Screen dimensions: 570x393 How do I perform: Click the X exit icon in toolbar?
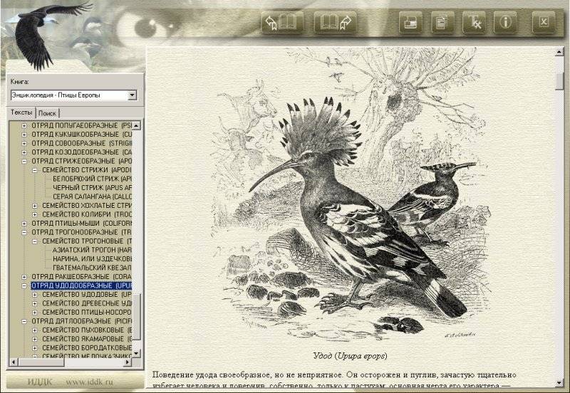click(x=544, y=22)
